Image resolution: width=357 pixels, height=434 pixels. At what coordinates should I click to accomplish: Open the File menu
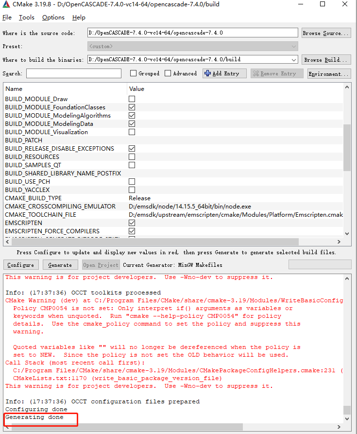[7, 17]
